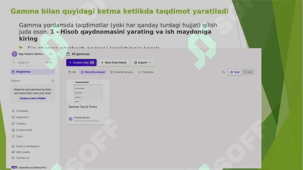Switch to Created by you tab
Image resolution: width=303 pixels, height=170 pixels.
[x=121, y=72]
